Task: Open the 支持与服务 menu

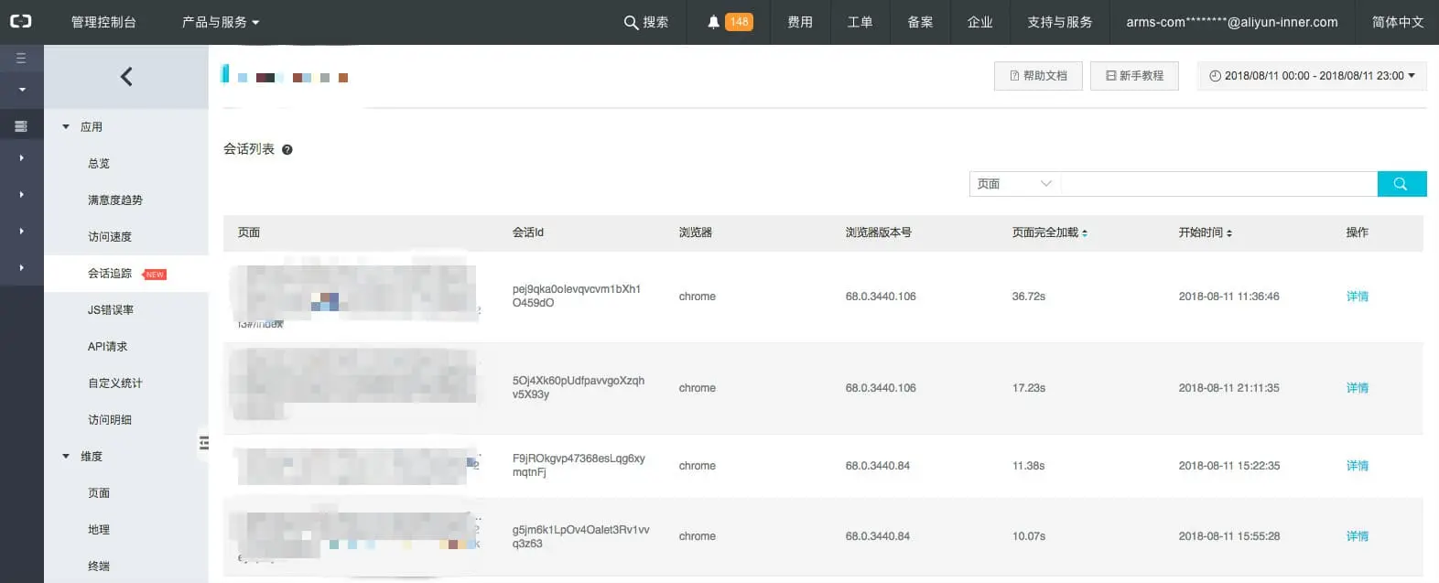Action: 1059,22
